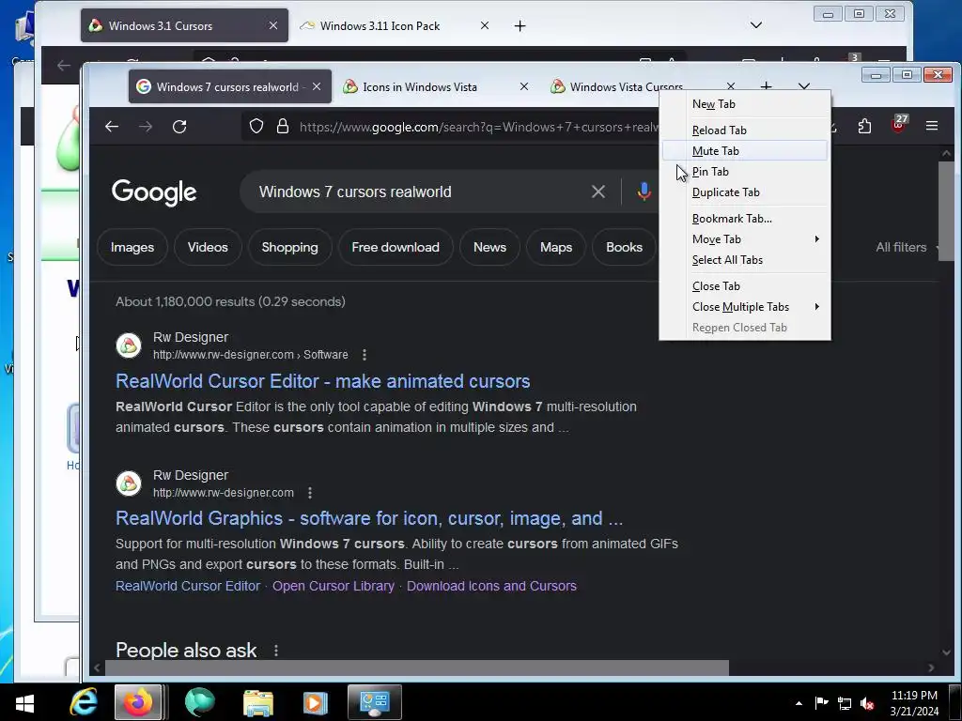Open the list all tabs chevron in front window

804,86
